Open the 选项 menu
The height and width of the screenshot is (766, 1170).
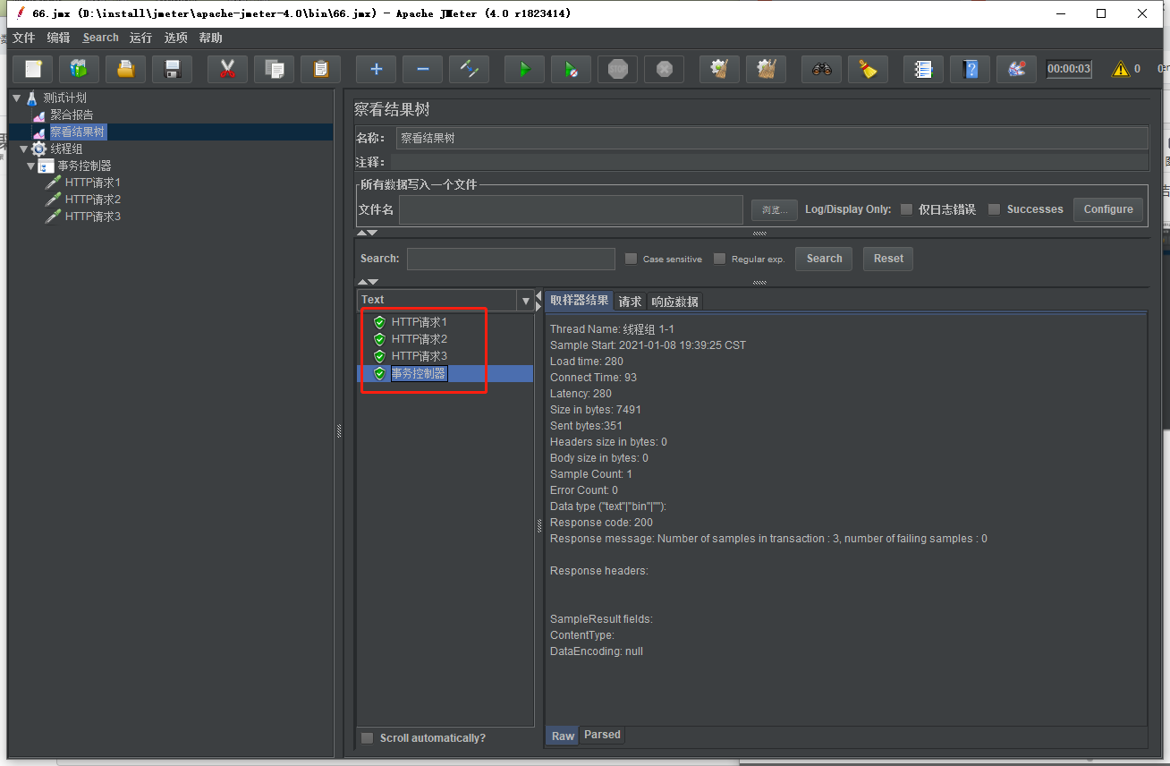point(176,38)
